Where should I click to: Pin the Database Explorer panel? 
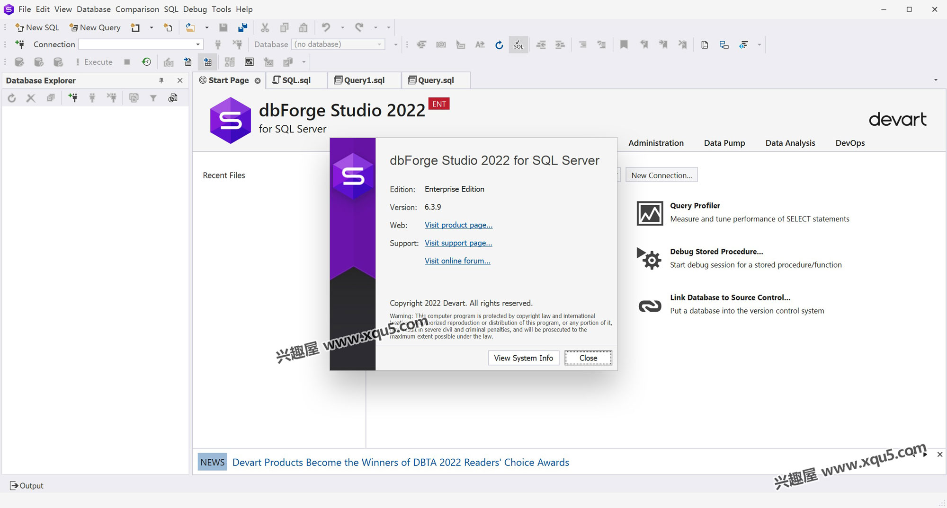click(x=161, y=80)
